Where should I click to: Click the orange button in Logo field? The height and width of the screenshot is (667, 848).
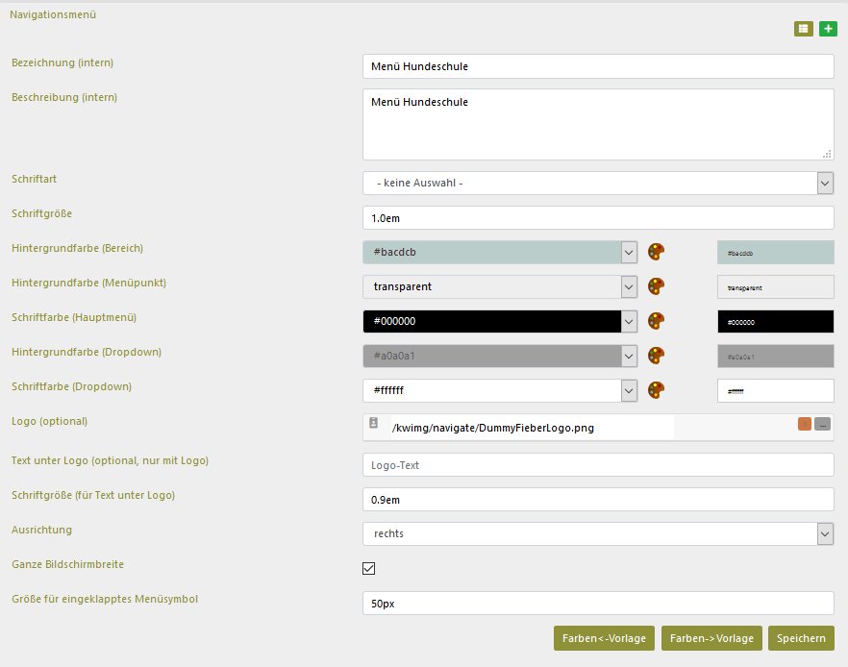pyautogui.click(x=804, y=424)
